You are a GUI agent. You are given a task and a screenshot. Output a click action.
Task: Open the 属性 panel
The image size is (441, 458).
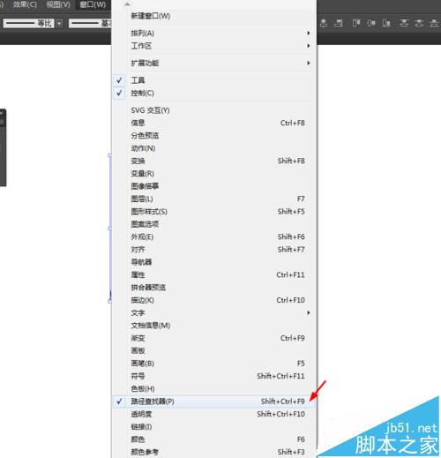214,274
